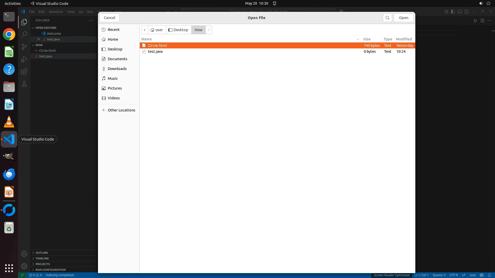This screenshot has width=495, height=278.
Task: Open the Source Control view icon
Action: click(x=24, y=47)
